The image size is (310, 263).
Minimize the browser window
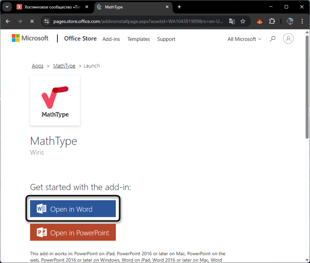pyautogui.click(x=271, y=7)
